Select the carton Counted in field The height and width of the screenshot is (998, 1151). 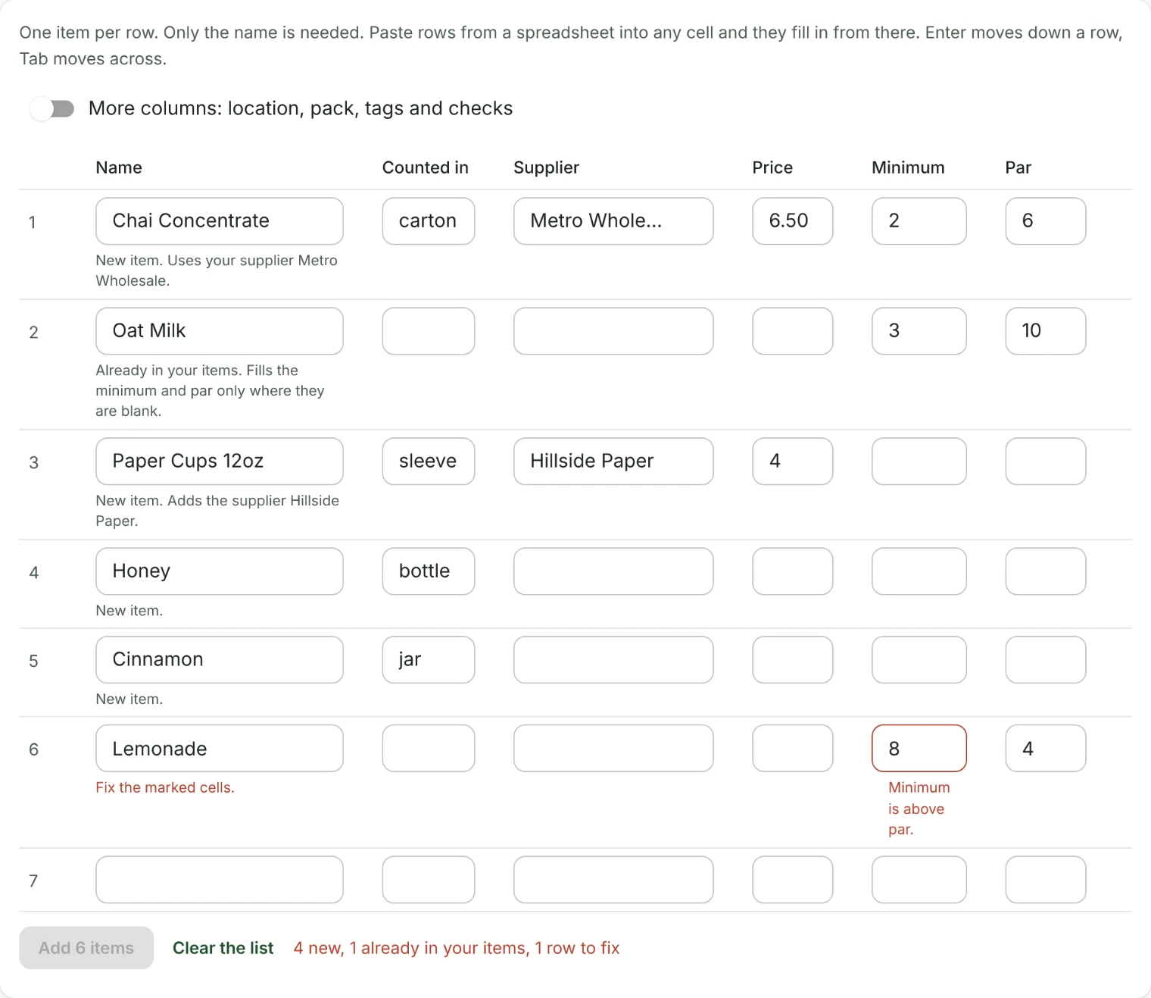click(x=429, y=221)
